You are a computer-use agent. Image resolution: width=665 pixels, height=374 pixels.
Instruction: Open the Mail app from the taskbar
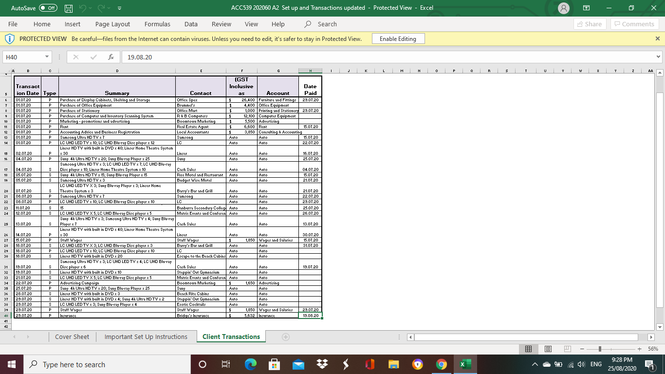[298, 364]
